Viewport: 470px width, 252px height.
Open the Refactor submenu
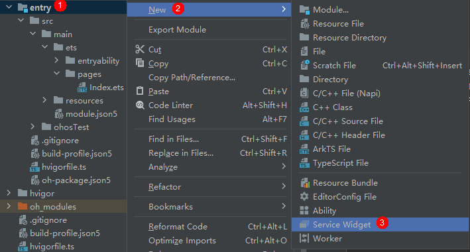(x=209, y=187)
